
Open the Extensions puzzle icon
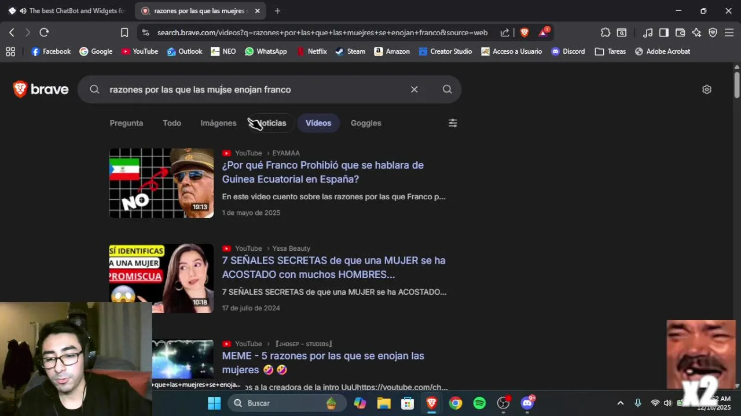click(x=606, y=33)
